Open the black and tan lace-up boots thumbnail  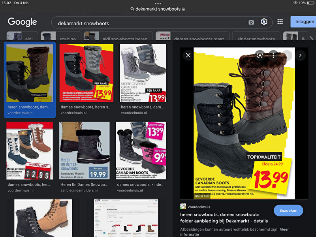coord(43,218)
